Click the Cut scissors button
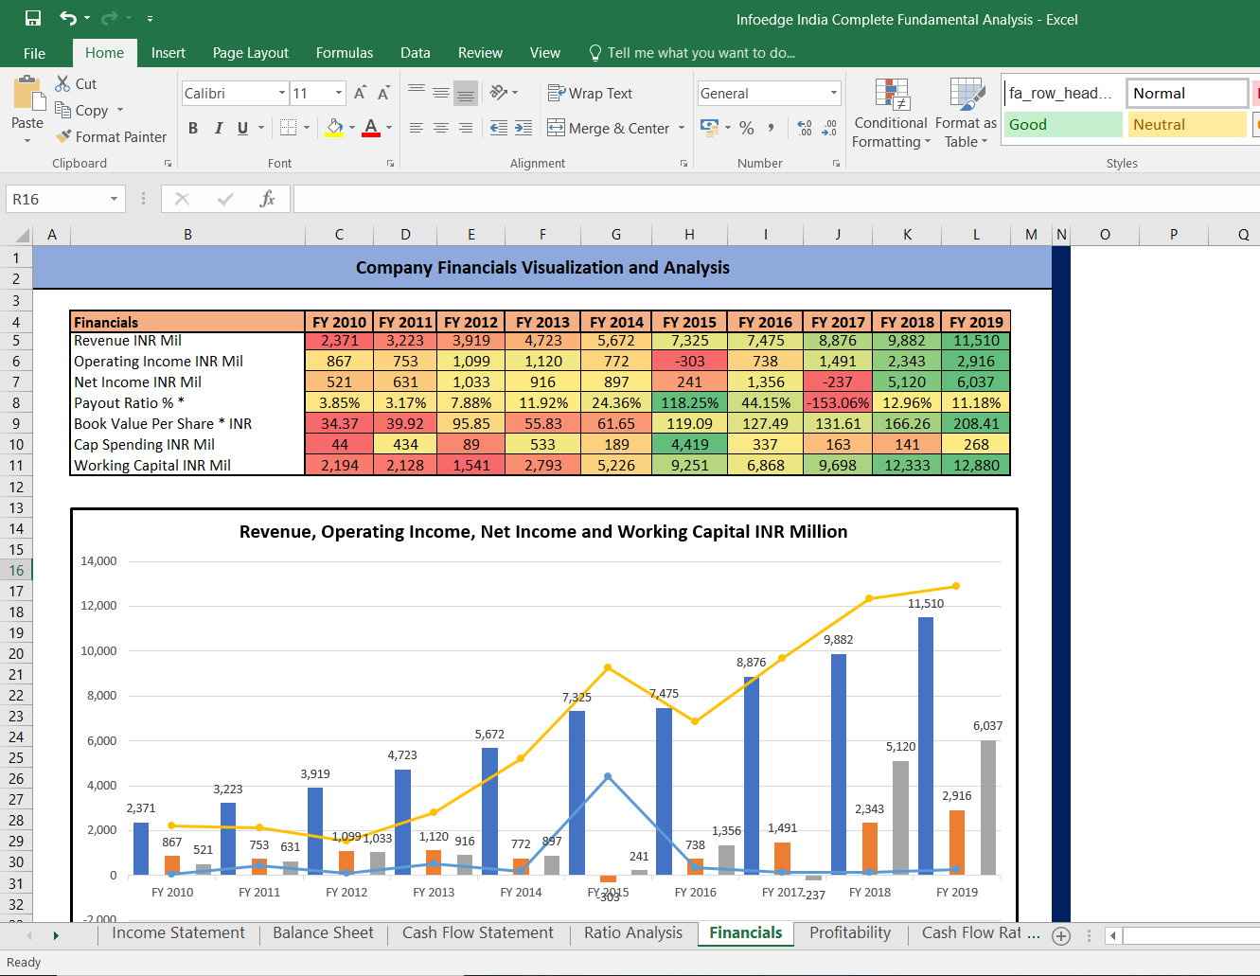 tap(76, 83)
